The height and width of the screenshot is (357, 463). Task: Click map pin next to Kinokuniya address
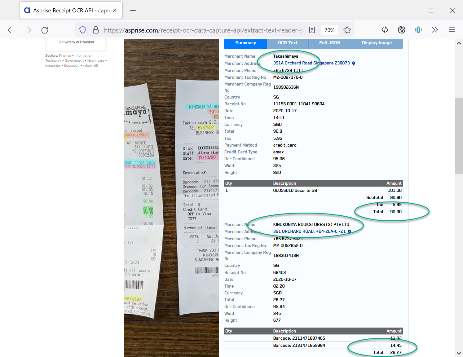coord(349,231)
